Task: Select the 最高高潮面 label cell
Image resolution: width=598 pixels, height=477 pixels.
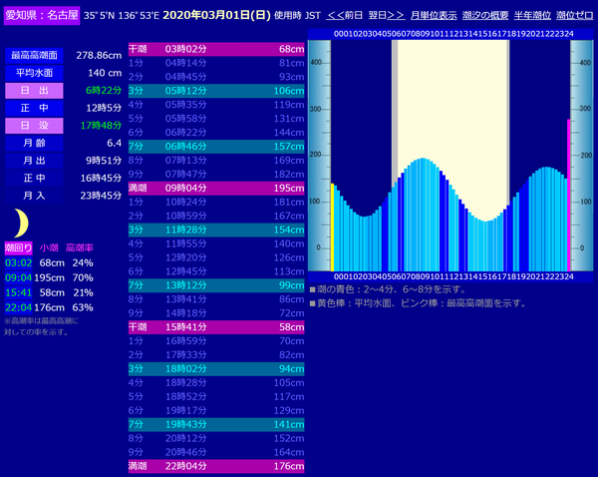Action: click(34, 55)
